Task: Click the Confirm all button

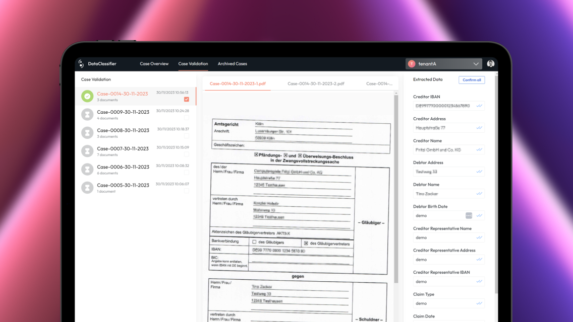Action: [472, 80]
